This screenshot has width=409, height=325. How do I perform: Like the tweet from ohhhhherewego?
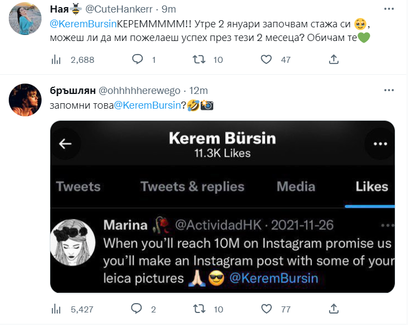pos(266,310)
